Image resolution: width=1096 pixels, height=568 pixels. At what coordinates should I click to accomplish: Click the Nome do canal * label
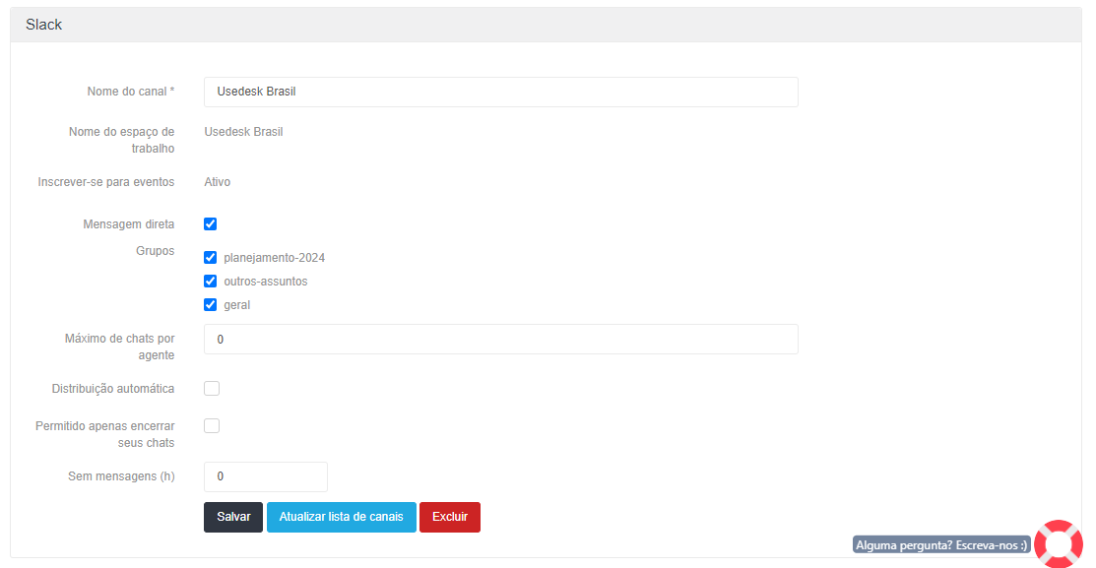click(x=131, y=92)
